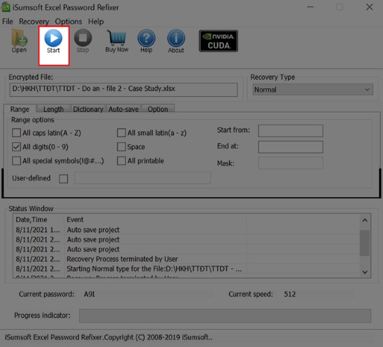Click the Progress indicator bar
Viewport: 383px width, 347px height.
point(225,316)
